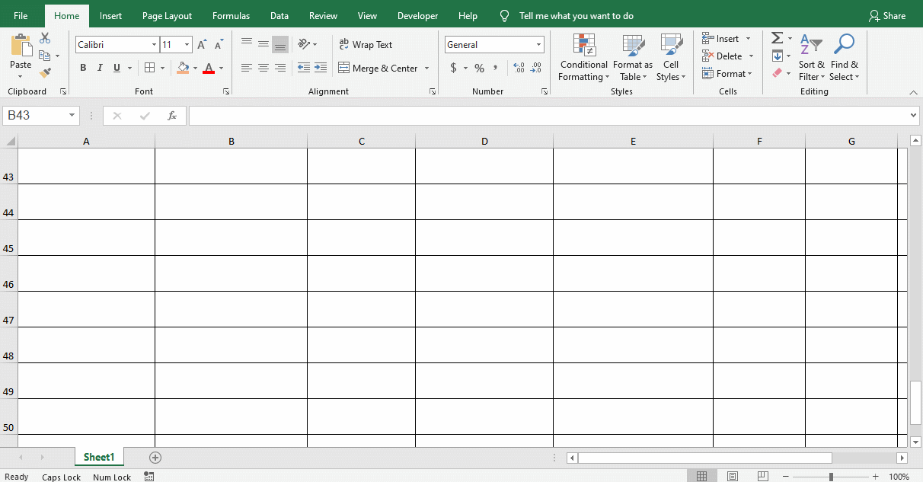The image size is (923, 482).
Task: Apply the Borders icon
Action: tap(150, 68)
